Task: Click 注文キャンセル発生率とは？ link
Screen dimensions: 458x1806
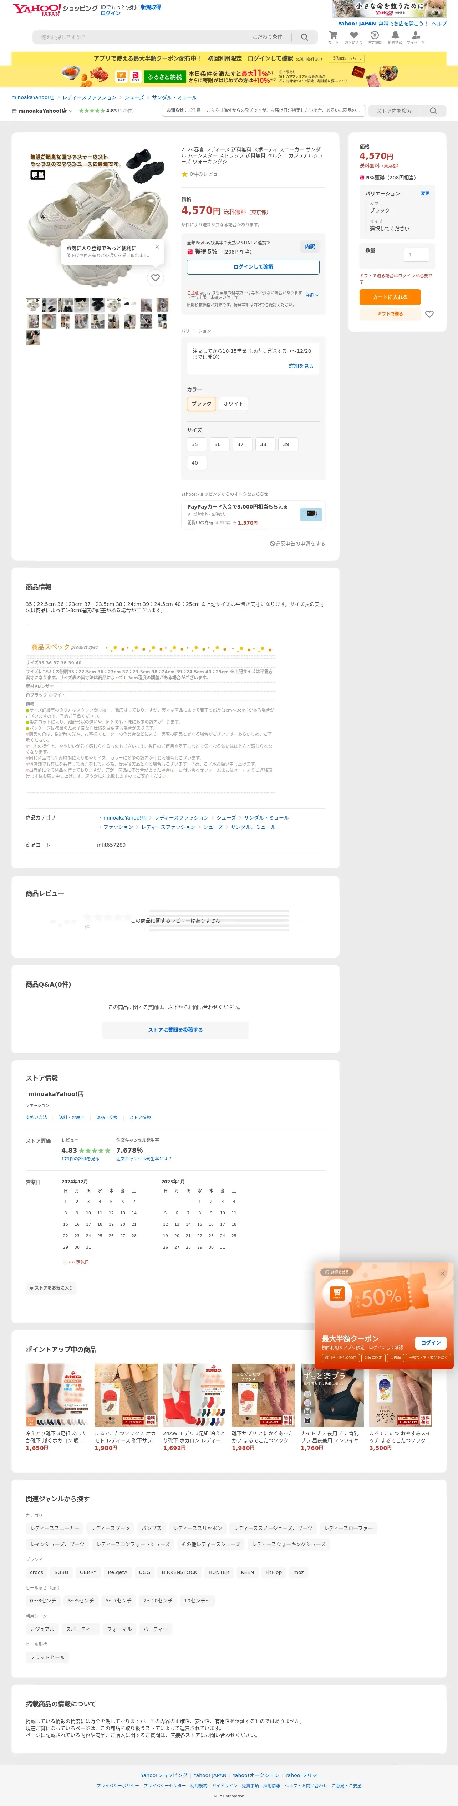Action: point(144,1159)
